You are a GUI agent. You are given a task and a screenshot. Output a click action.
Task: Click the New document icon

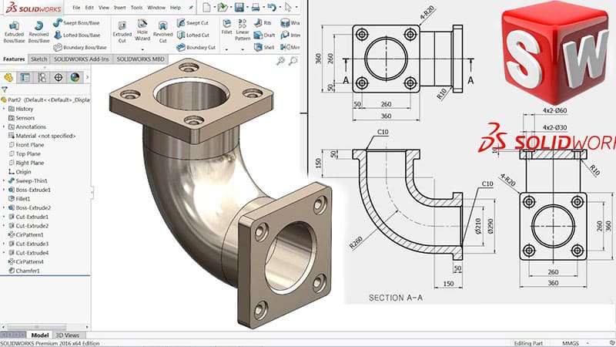tap(206, 7)
